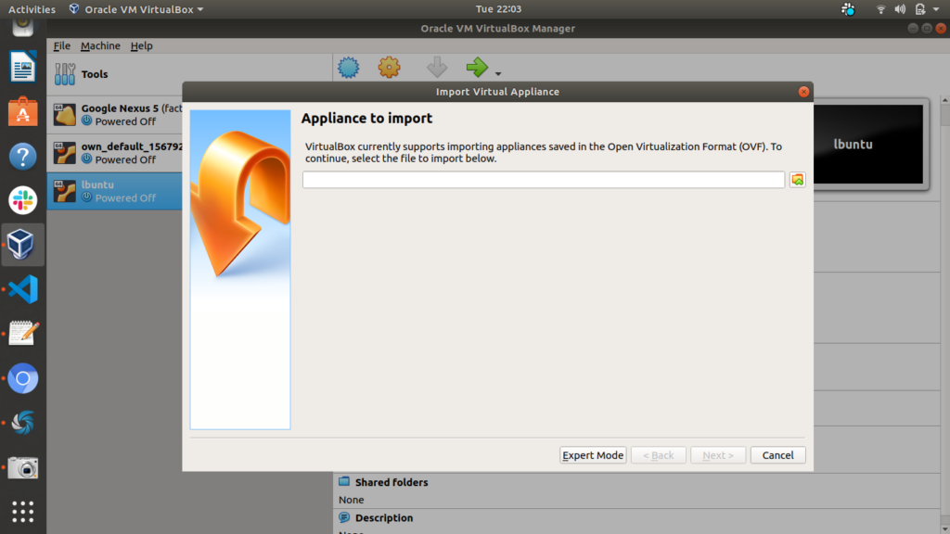
Task: Click the Expert Mode button
Action: coord(593,454)
